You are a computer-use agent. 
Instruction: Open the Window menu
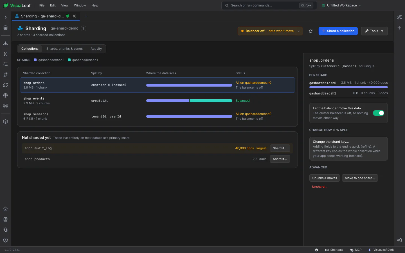80,5
